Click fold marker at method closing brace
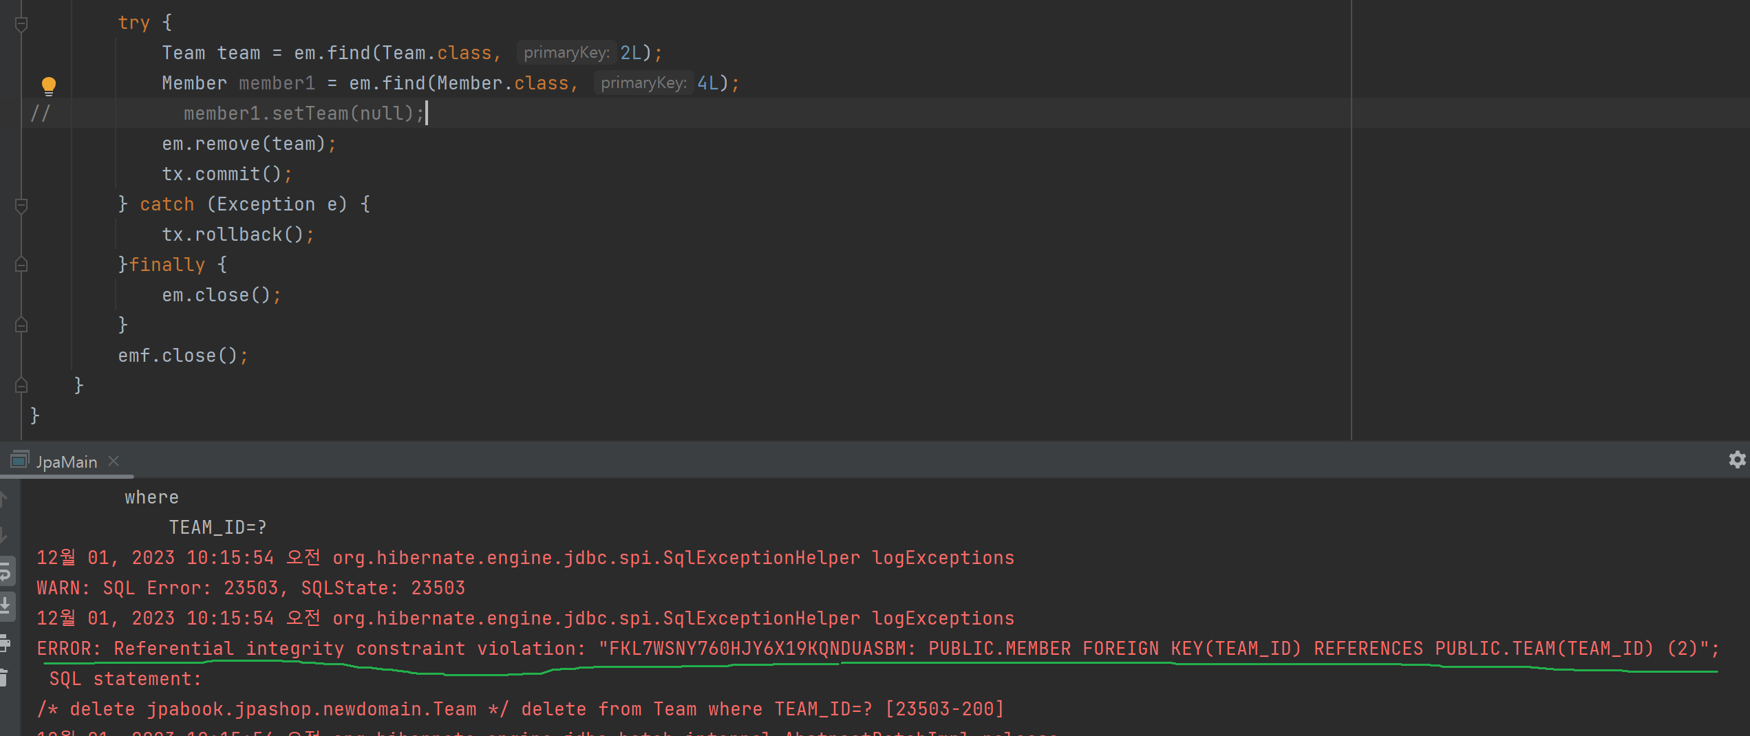 pos(21,385)
